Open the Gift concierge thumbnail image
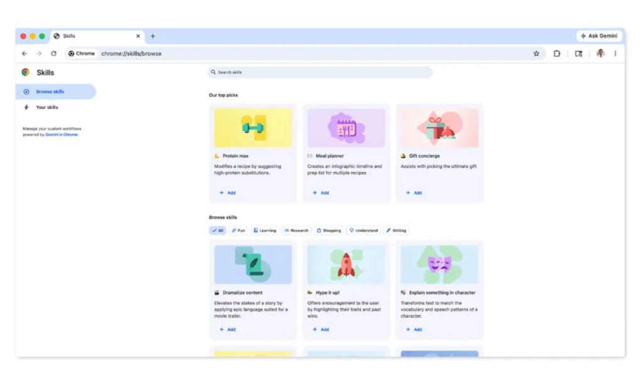The height and width of the screenshot is (392, 643). (x=440, y=128)
